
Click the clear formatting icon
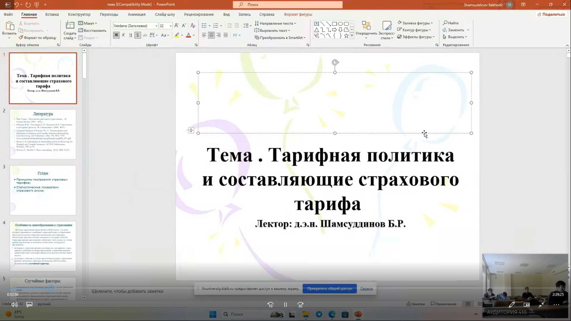click(x=193, y=26)
